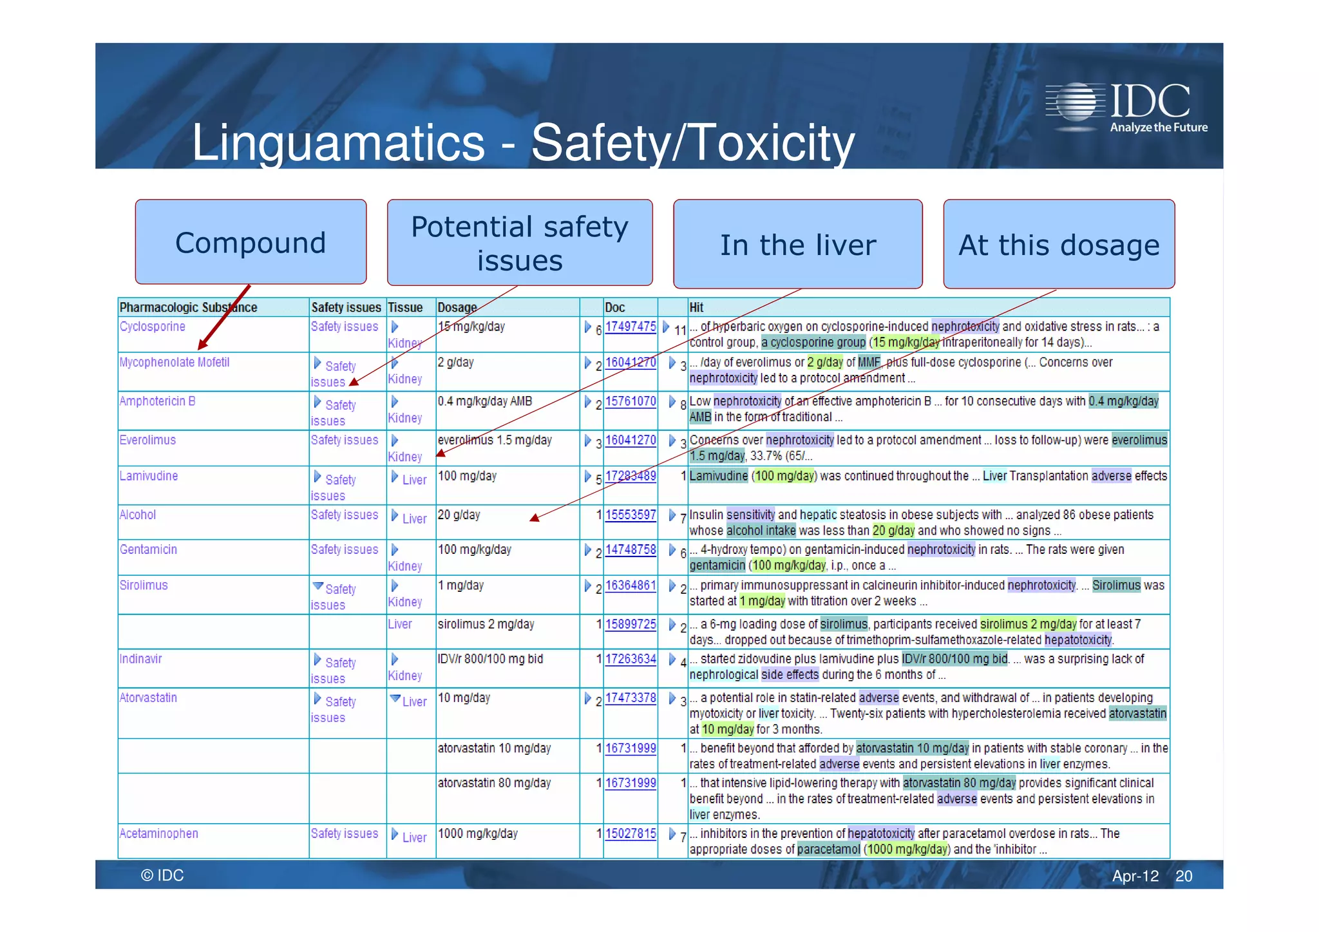Click the Gentamicin substance link
The height and width of the screenshot is (932, 1319).
[x=148, y=549]
